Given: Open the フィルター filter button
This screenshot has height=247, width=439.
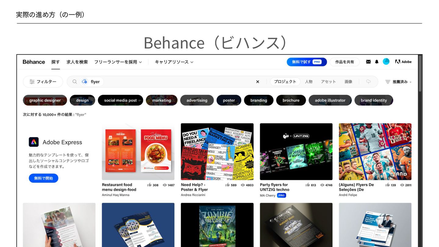Looking at the screenshot, I should pos(43,82).
